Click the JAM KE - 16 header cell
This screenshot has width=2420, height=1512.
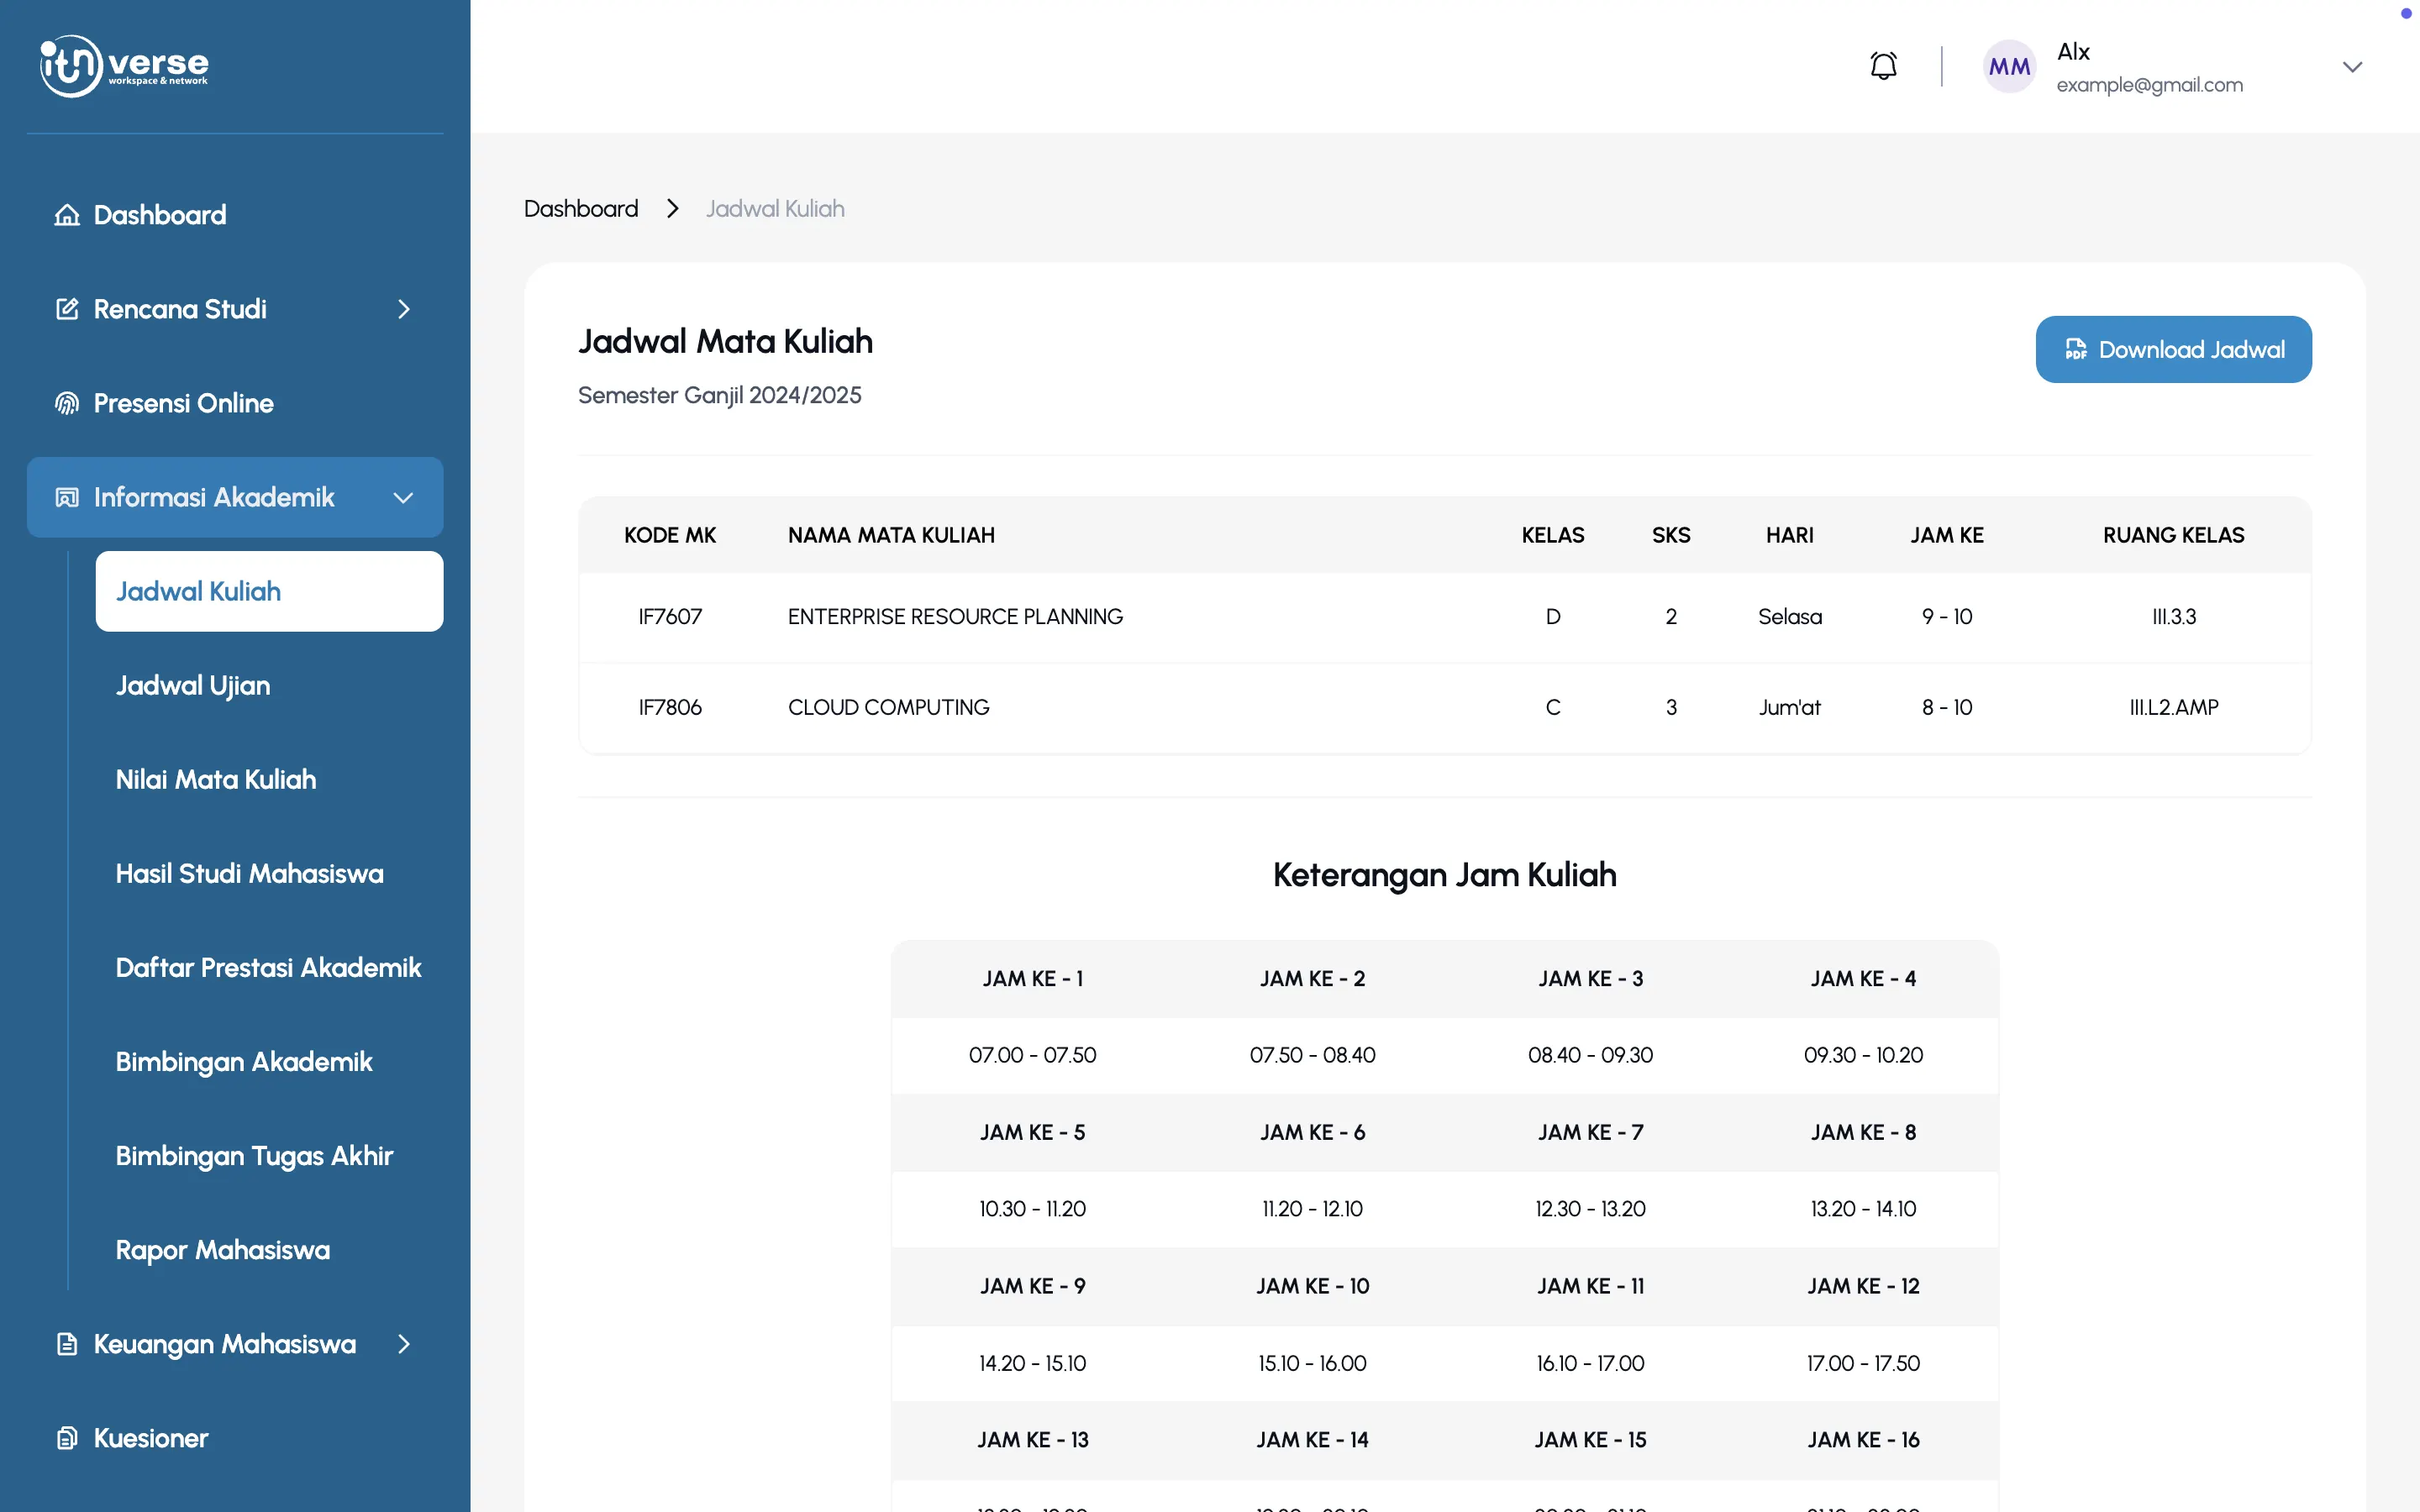point(1863,1440)
